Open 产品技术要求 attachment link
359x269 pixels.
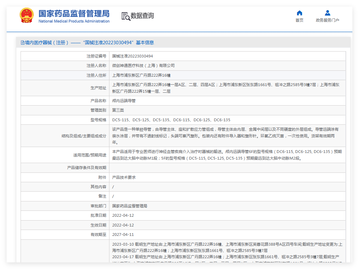click(x=124, y=177)
